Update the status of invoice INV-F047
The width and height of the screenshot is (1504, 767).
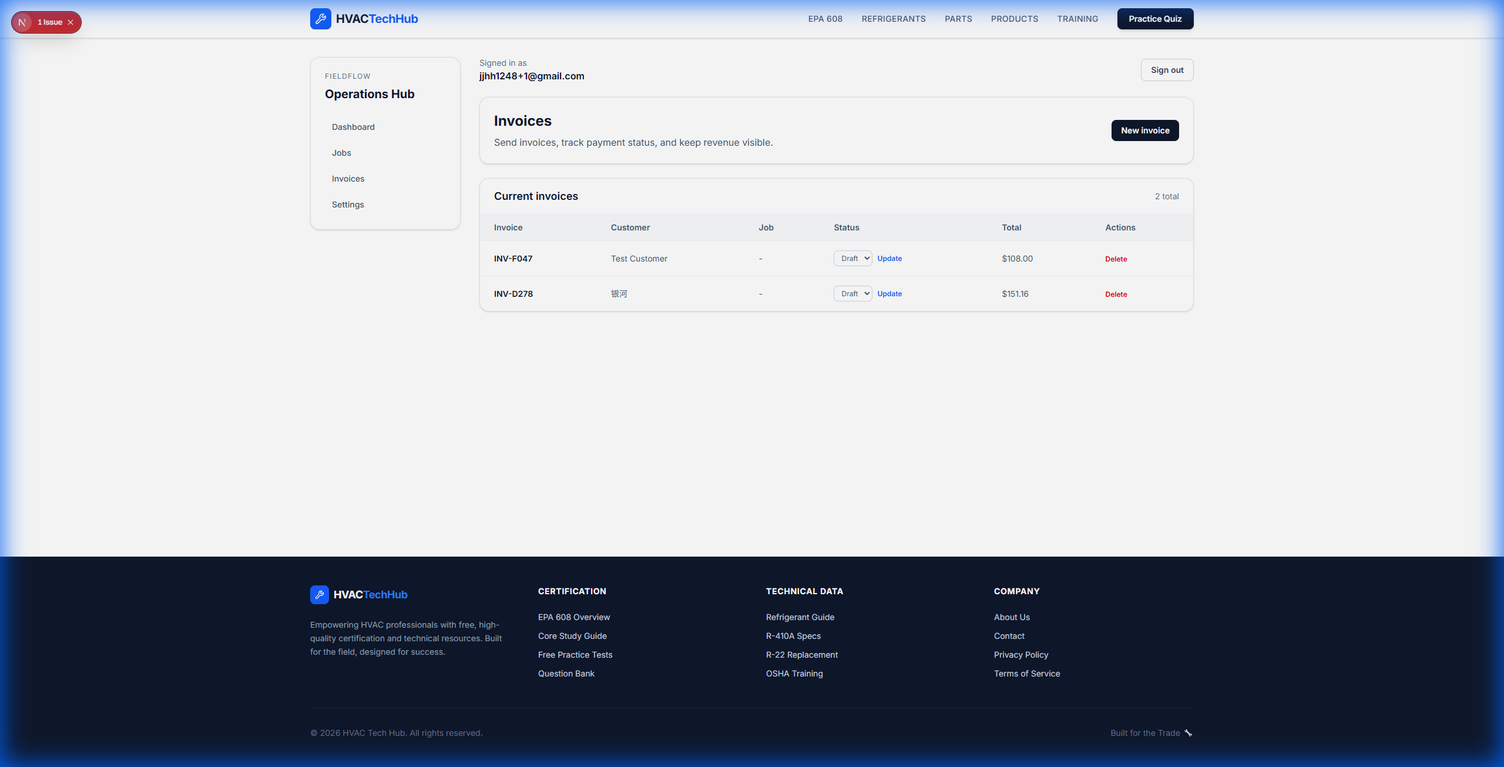coord(889,258)
